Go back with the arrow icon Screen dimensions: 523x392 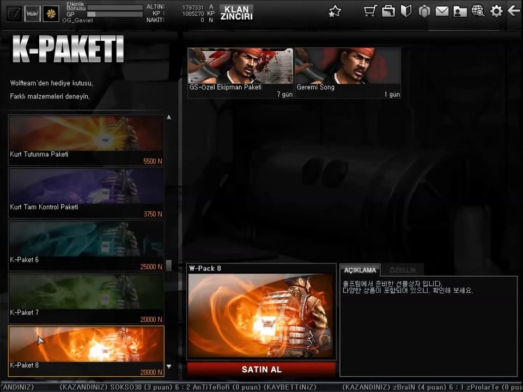[514, 11]
